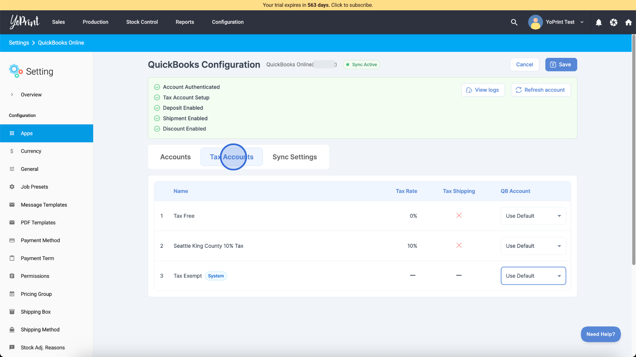Save the QuickBooks configuration
Image resolution: width=636 pixels, height=357 pixels.
[x=561, y=64]
